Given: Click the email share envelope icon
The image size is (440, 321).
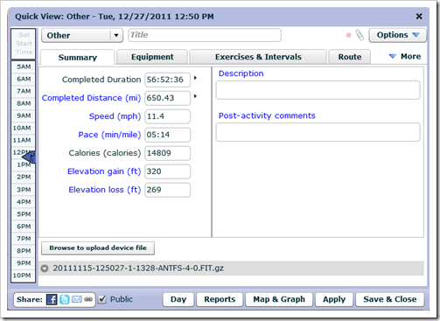Looking at the screenshot, I should (x=77, y=299).
